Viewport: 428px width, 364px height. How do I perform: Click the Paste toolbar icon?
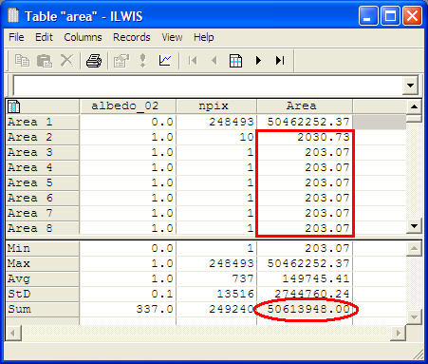pyautogui.click(x=45, y=60)
